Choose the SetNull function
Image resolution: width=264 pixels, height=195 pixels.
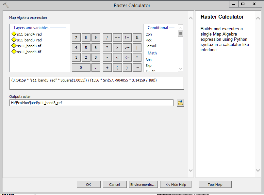coord(151,46)
